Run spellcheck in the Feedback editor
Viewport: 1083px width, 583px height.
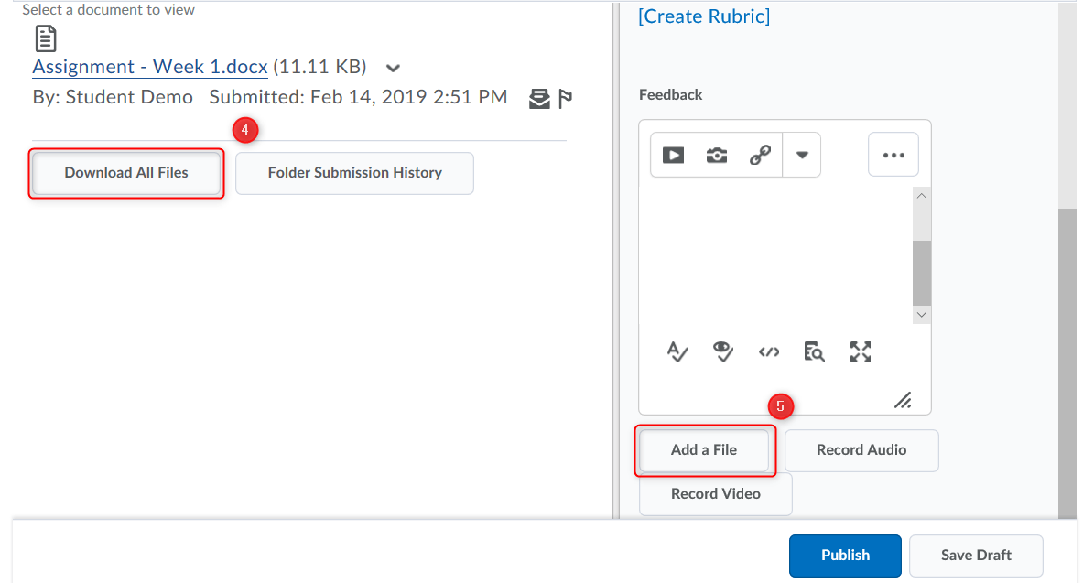677,351
